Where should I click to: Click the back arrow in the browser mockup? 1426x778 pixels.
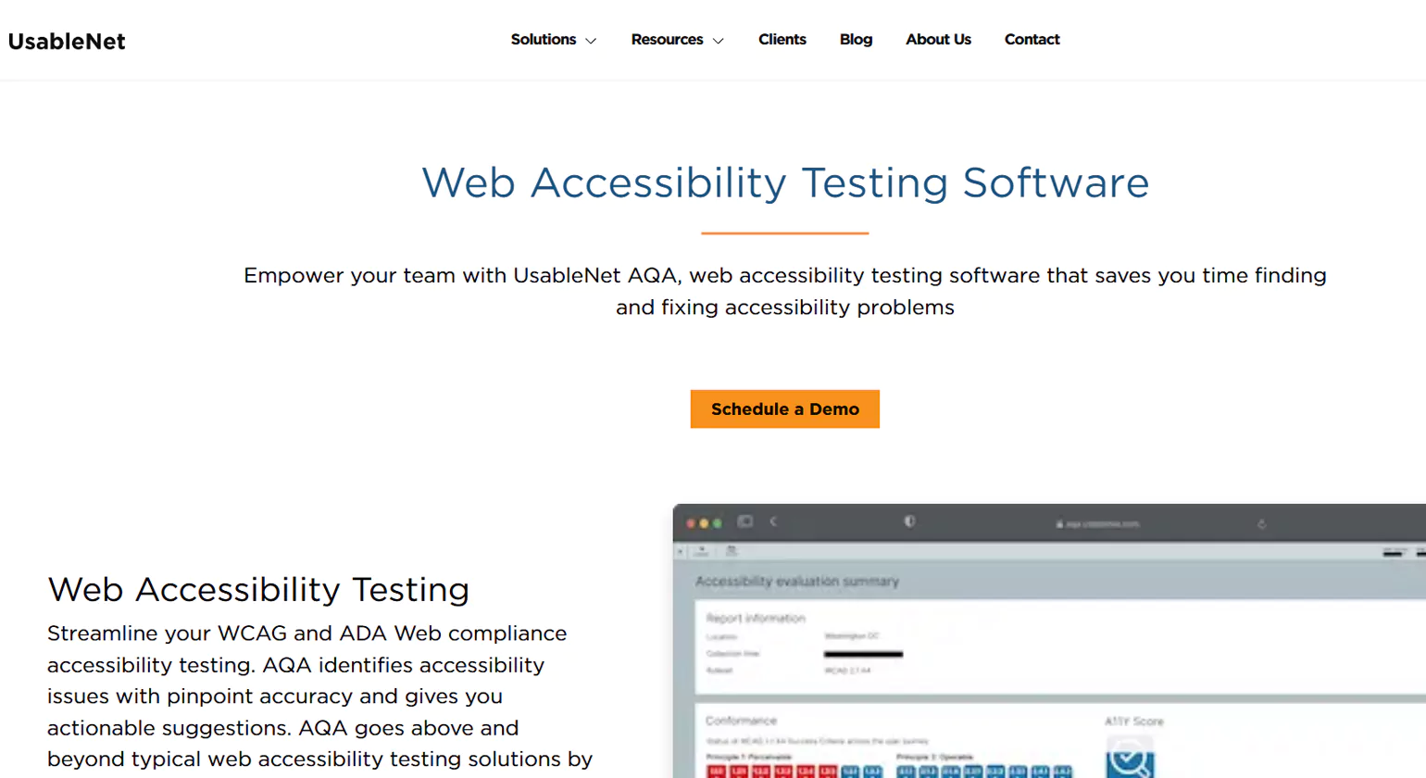coord(774,521)
